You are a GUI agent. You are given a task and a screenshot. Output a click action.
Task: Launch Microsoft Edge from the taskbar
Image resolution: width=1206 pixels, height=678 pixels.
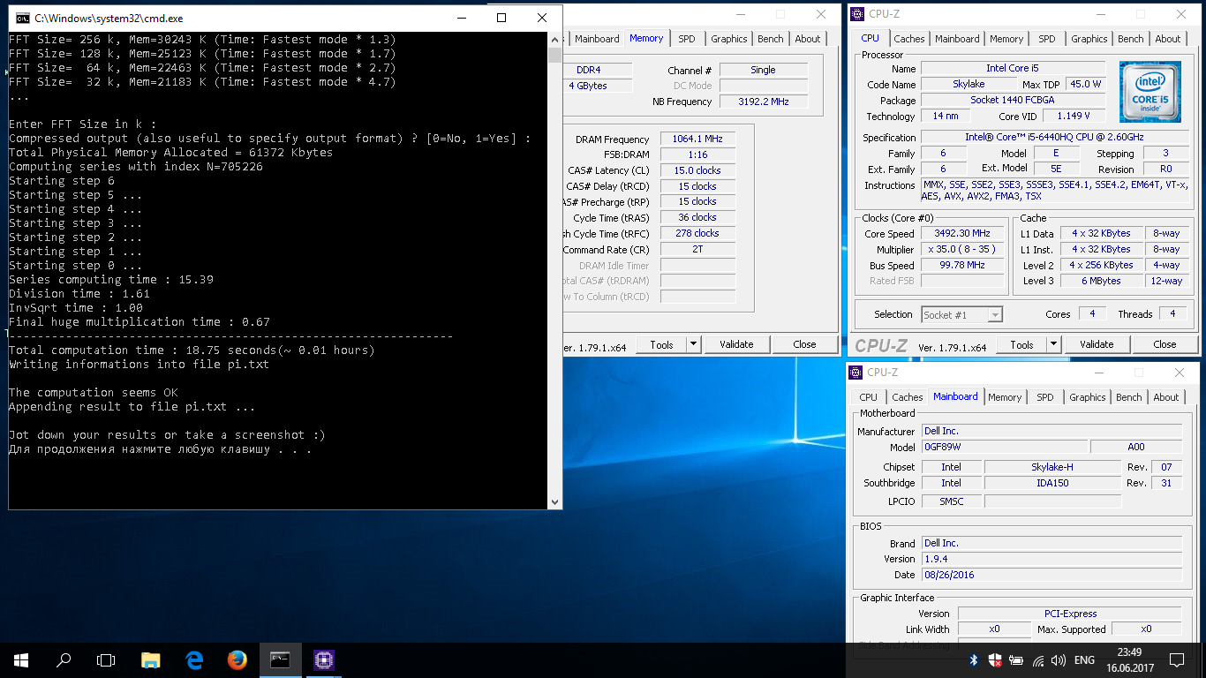(194, 659)
